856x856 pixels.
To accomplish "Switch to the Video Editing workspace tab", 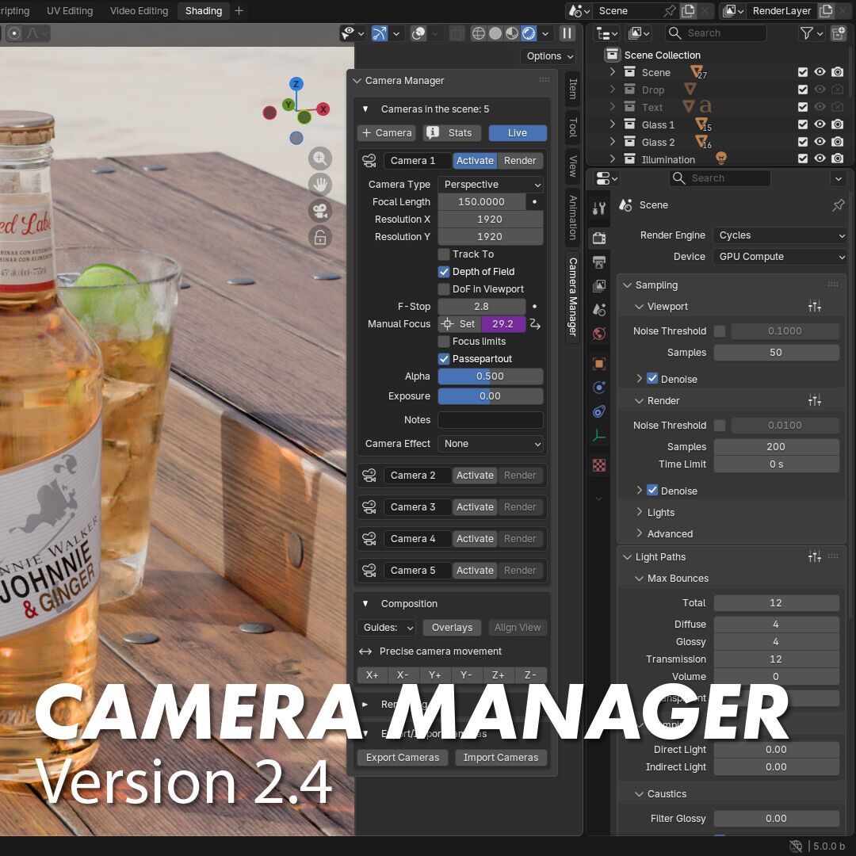I will (139, 11).
